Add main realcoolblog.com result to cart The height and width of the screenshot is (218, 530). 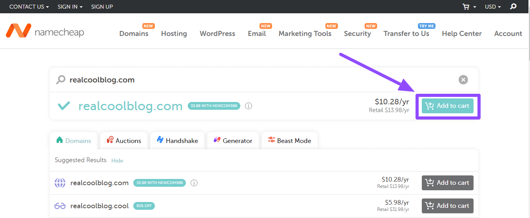(448, 106)
